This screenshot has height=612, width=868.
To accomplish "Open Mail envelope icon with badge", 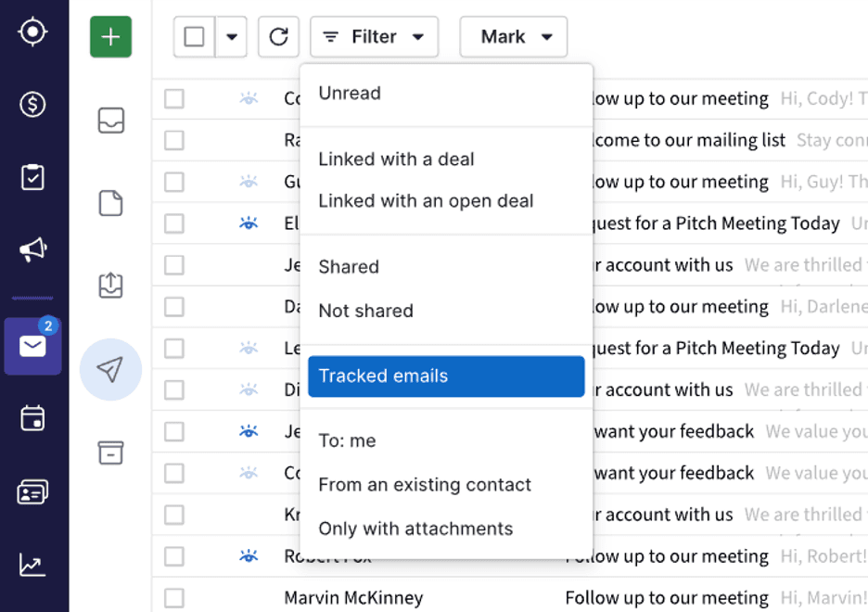I will 32,347.
